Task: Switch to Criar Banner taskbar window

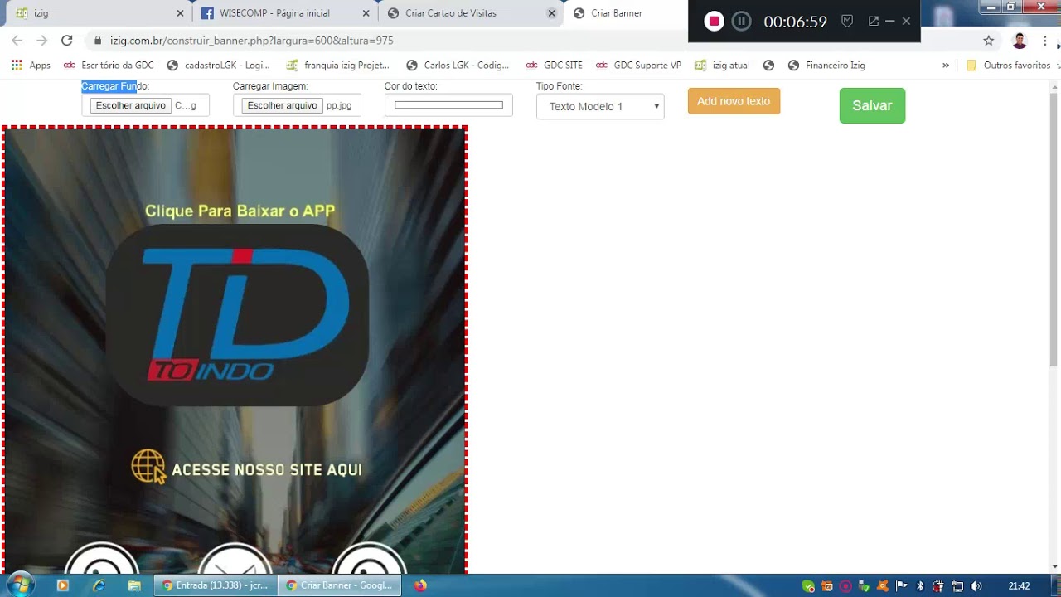Action: pyautogui.click(x=339, y=585)
